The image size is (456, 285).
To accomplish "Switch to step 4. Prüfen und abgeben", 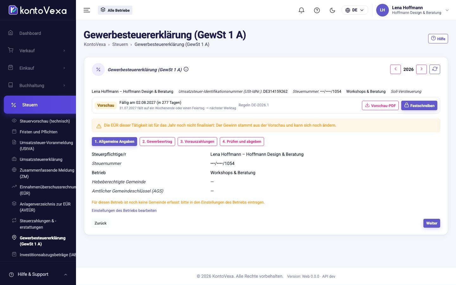I will [x=242, y=142].
